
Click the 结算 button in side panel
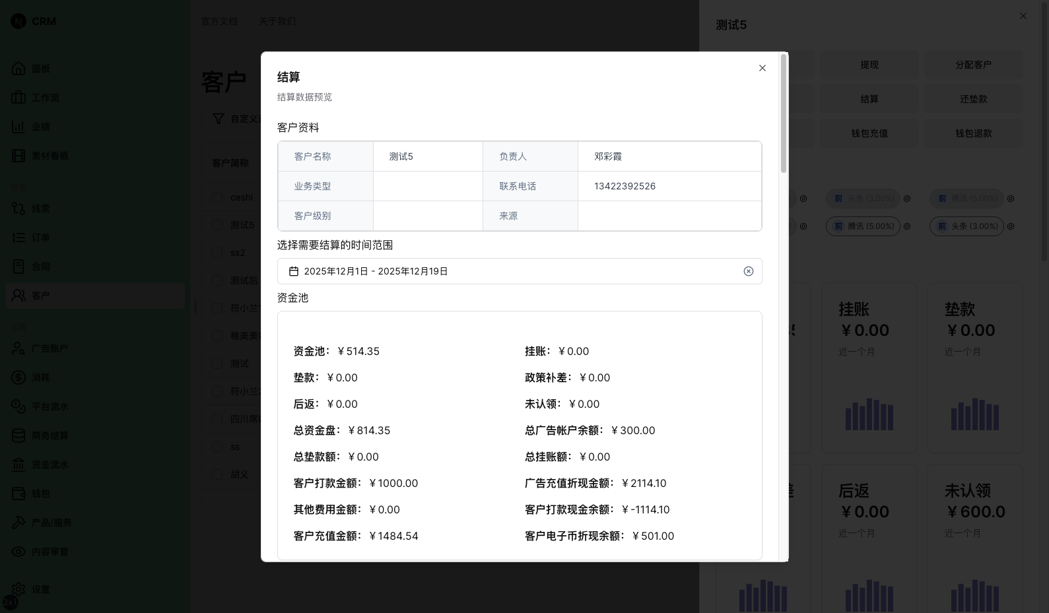click(869, 99)
